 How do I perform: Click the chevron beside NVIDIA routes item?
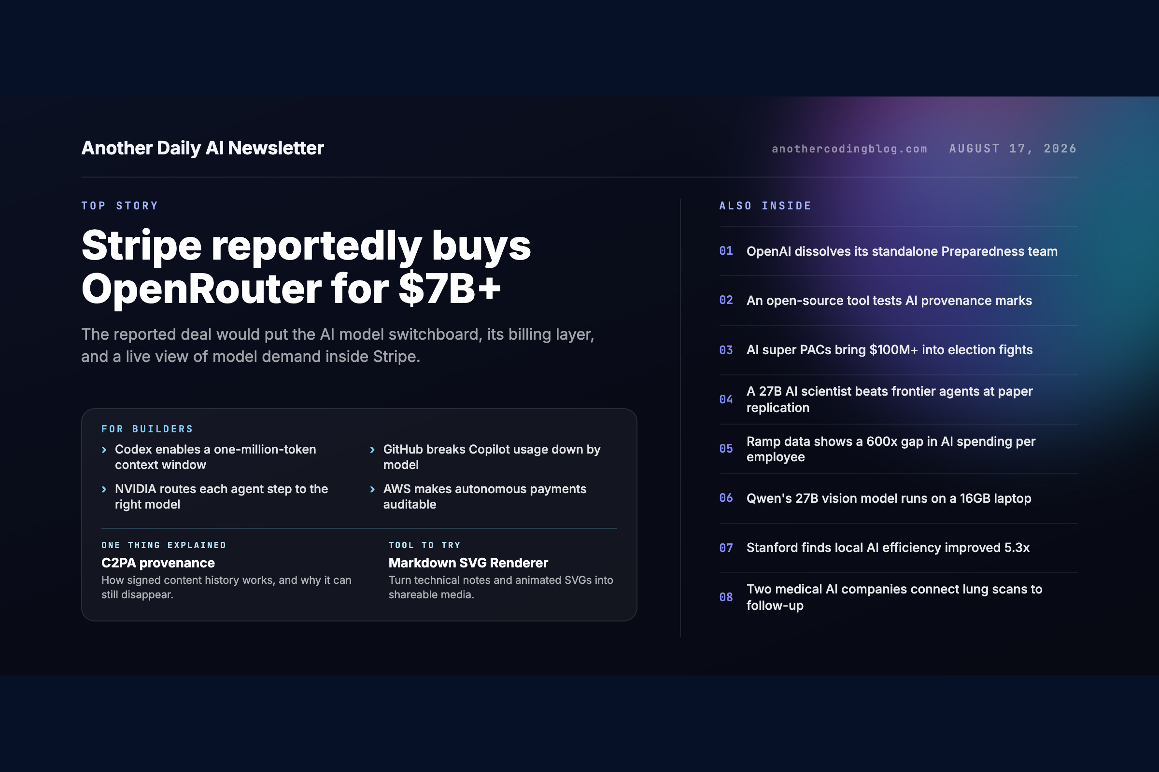tap(104, 489)
